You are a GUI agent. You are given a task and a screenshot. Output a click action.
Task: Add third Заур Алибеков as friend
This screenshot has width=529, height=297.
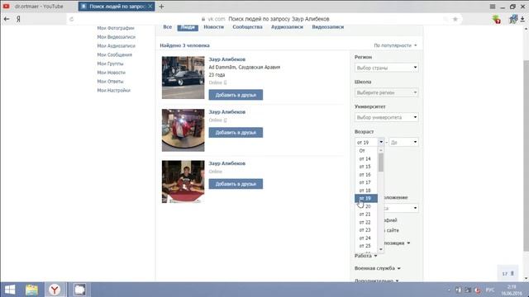point(236,184)
